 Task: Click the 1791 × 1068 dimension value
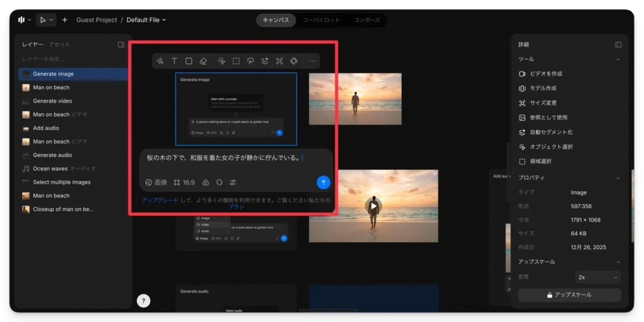[x=586, y=220]
